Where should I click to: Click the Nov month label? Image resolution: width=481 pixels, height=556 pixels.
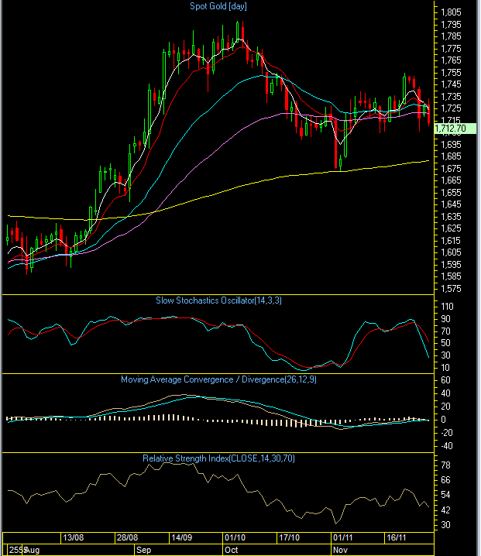coord(339,549)
